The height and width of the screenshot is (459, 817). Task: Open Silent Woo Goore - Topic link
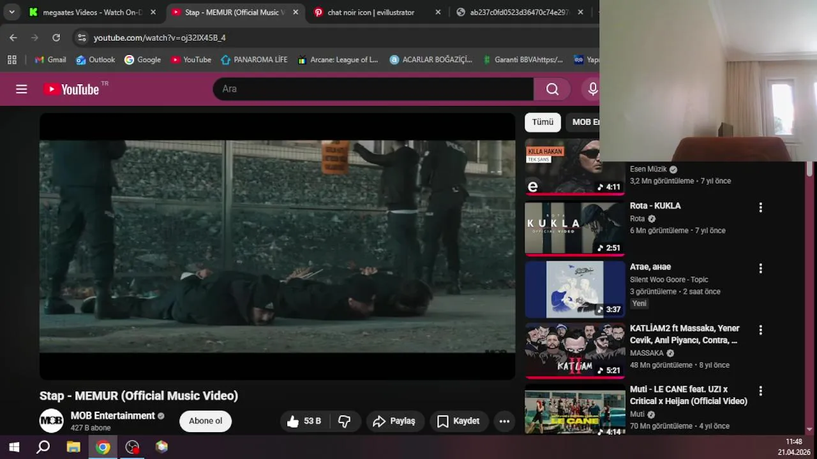[669, 279]
